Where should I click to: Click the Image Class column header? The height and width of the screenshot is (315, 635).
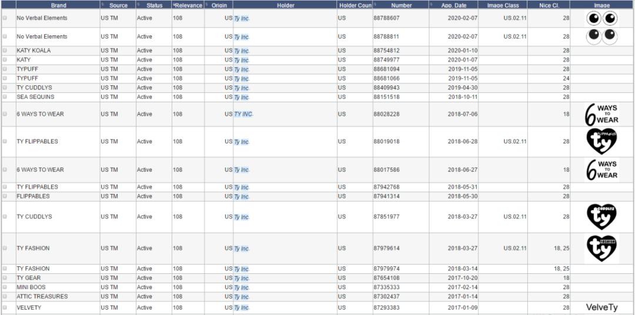click(x=503, y=5)
